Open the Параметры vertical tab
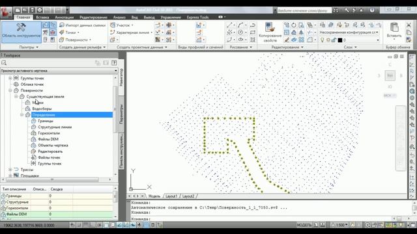This screenshot has width=417, height=234. click(x=121, y=114)
